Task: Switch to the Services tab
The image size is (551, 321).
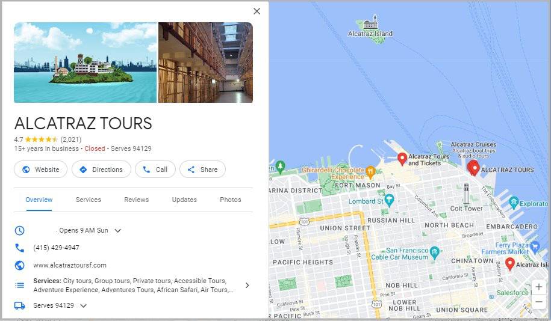Action: [x=88, y=200]
